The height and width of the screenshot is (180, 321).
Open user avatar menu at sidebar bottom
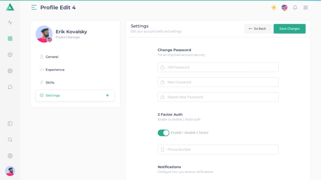pyautogui.click(x=10, y=171)
